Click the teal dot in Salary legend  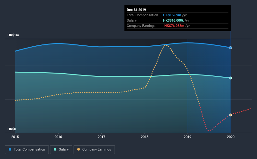tap(55, 149)
